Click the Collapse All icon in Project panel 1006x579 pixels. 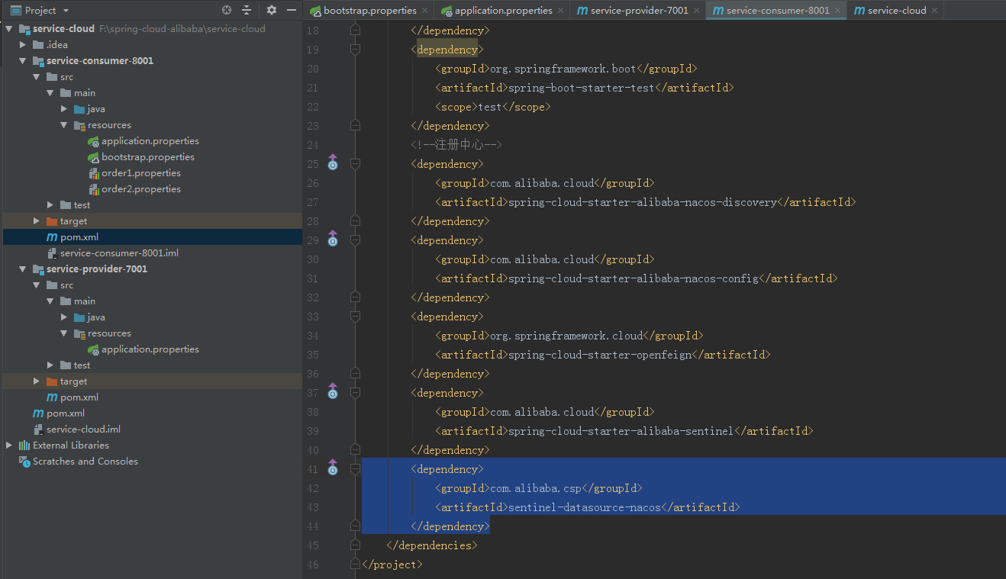[x=247, y=10]
